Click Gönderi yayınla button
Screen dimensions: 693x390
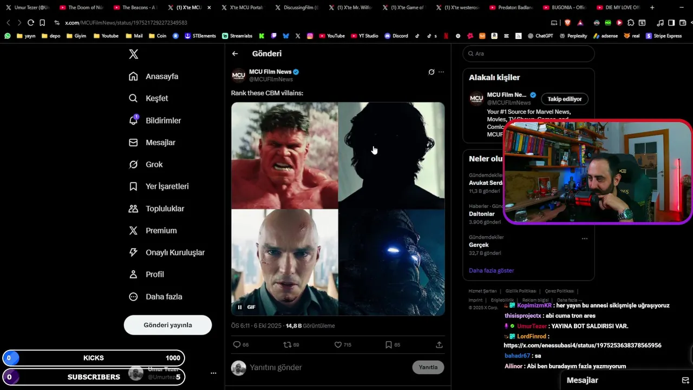(x=168, y=325)
